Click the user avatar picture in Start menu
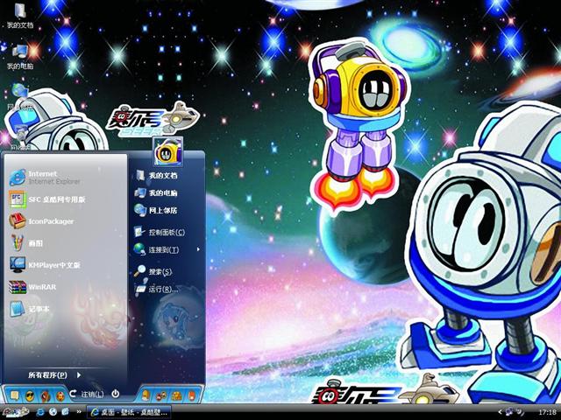Viewport: 561px width, 420px height. coord(167,152)
